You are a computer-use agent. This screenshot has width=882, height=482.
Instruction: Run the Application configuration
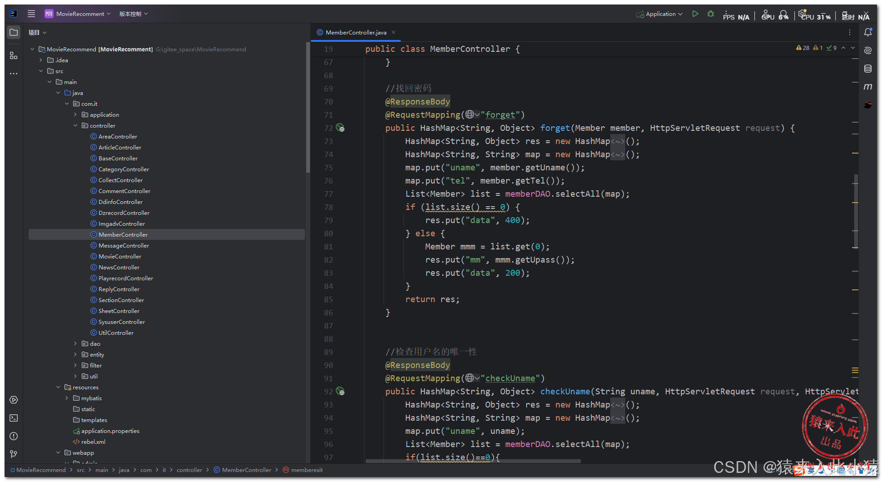tap(695, 14)
